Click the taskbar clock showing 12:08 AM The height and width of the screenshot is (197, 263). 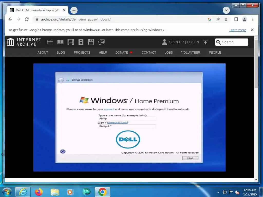(x=250, y=192)
